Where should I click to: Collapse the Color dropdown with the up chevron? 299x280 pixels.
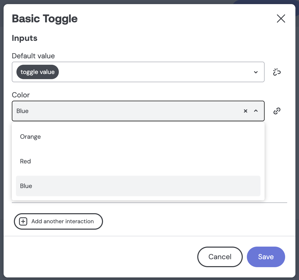(256, 111)
